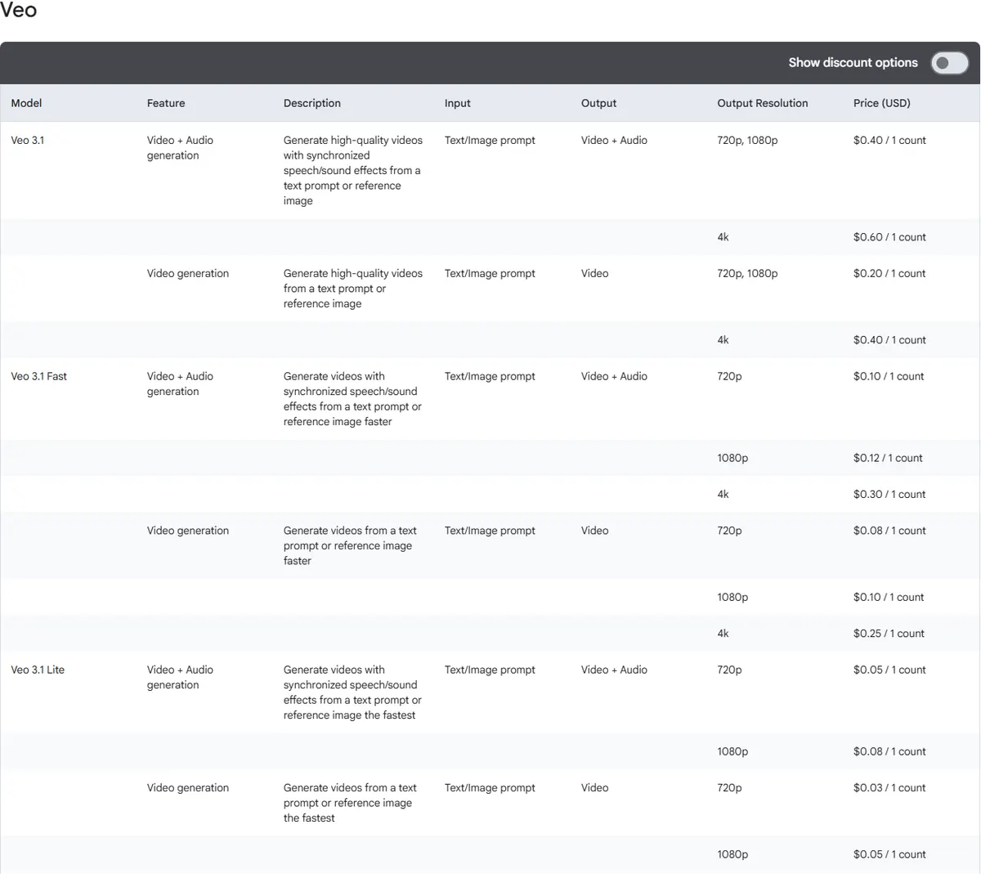Screen dimensions: 981x874
Task: Click the $0.05 price for Veo 3.1 Lite video 1080p
Action: pyautogui.click(x=889, y=855)
